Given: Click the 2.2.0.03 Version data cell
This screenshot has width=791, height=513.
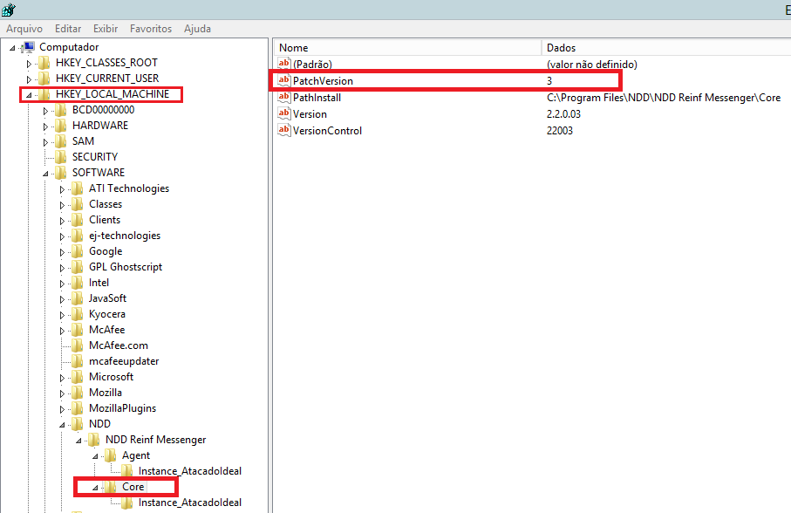Looking at the screenshot, I should tap(563, 114).
